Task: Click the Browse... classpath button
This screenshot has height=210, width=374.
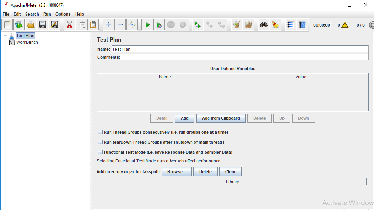Action: click(x=176, y=171)
